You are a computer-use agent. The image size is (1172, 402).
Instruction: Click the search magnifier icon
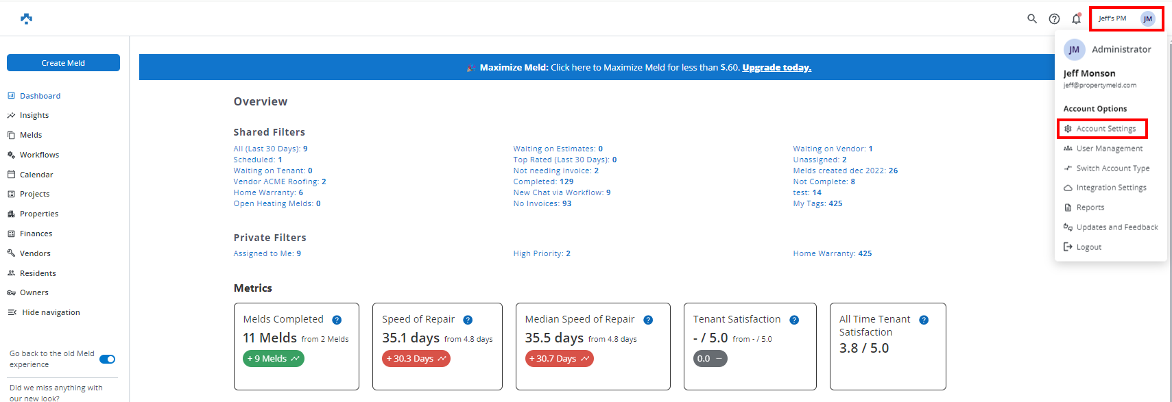[1031, 18]
